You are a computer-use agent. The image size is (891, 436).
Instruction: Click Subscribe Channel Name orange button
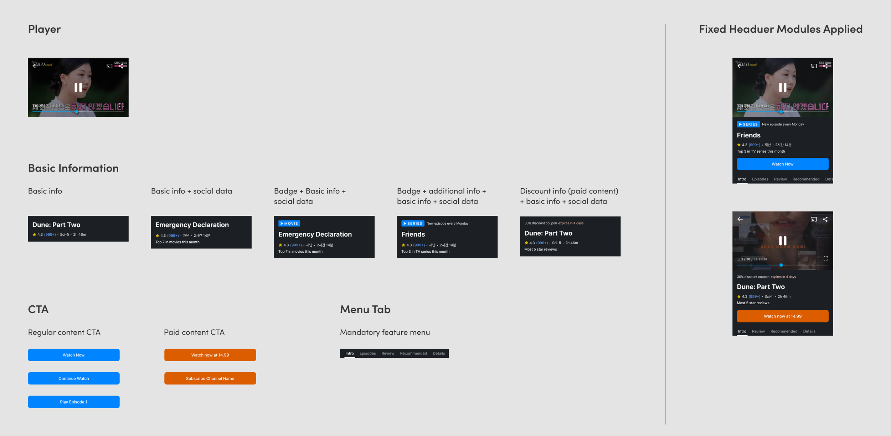point(210,378)
